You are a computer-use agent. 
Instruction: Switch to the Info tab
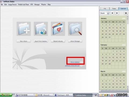click(x=105, y=9)
